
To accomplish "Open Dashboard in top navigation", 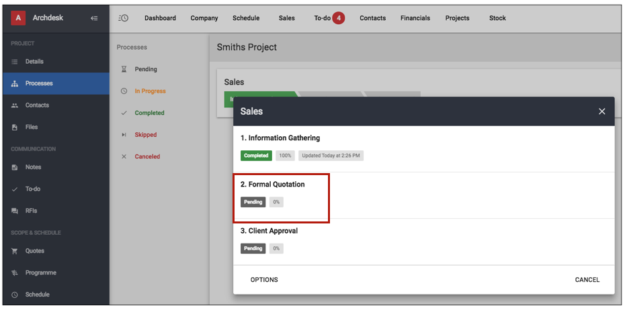I will 160,18.
